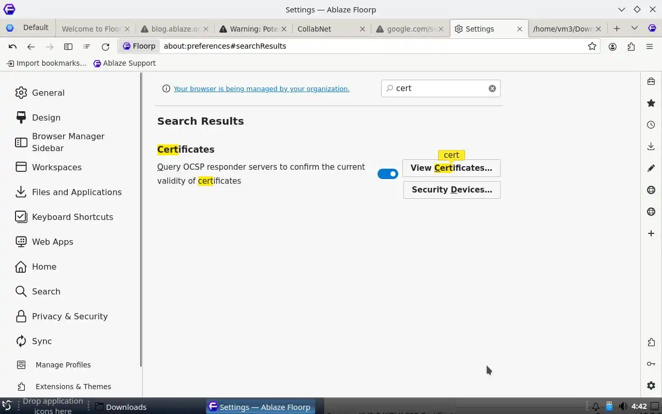Open notifications bell in system tray
662x414 pixels.
click(x=596, y=407)
